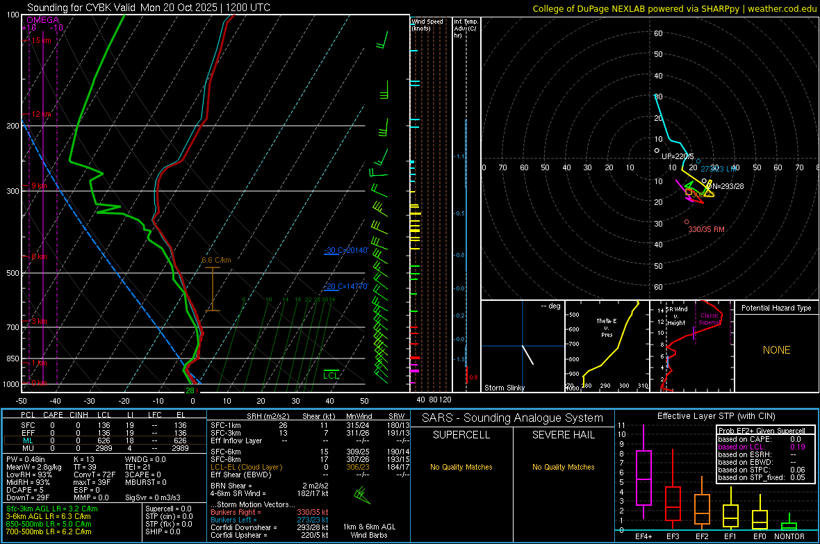
Task: Click the 6.6 C/km lapse rate label
Action: [x=216, y=260]
